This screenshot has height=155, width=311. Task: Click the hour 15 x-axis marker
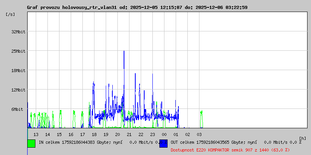point(59,134)
